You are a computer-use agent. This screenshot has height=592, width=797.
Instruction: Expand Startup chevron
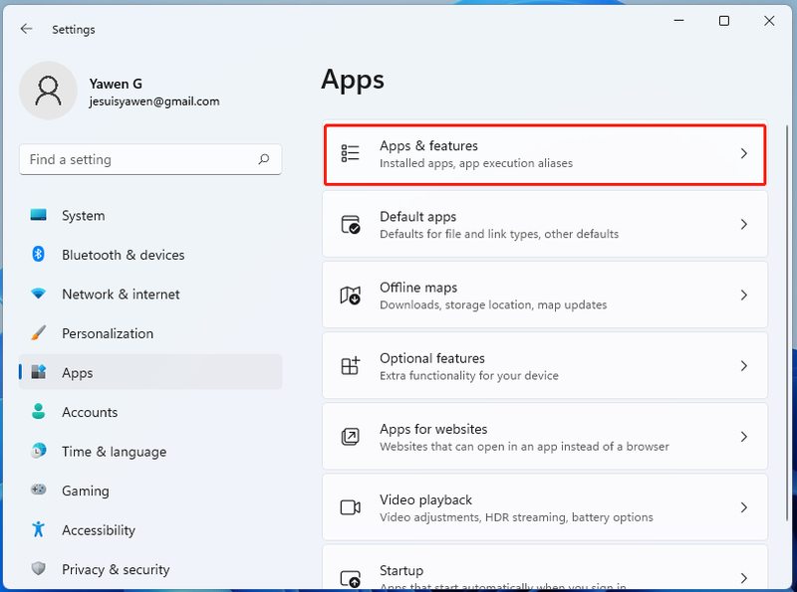[743, 578]
